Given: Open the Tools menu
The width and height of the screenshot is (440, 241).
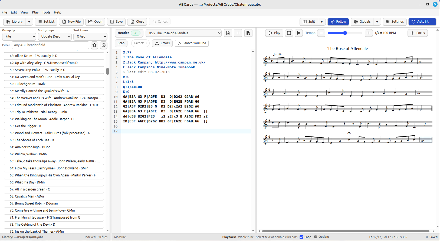Looking at the screenshot, I should tap(46, 12).
